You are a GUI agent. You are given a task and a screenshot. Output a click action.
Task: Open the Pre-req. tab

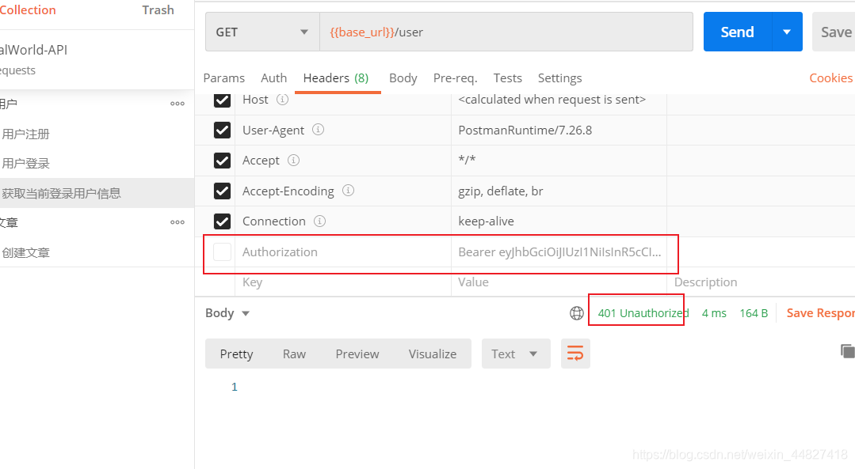click(x=456, y=78)
